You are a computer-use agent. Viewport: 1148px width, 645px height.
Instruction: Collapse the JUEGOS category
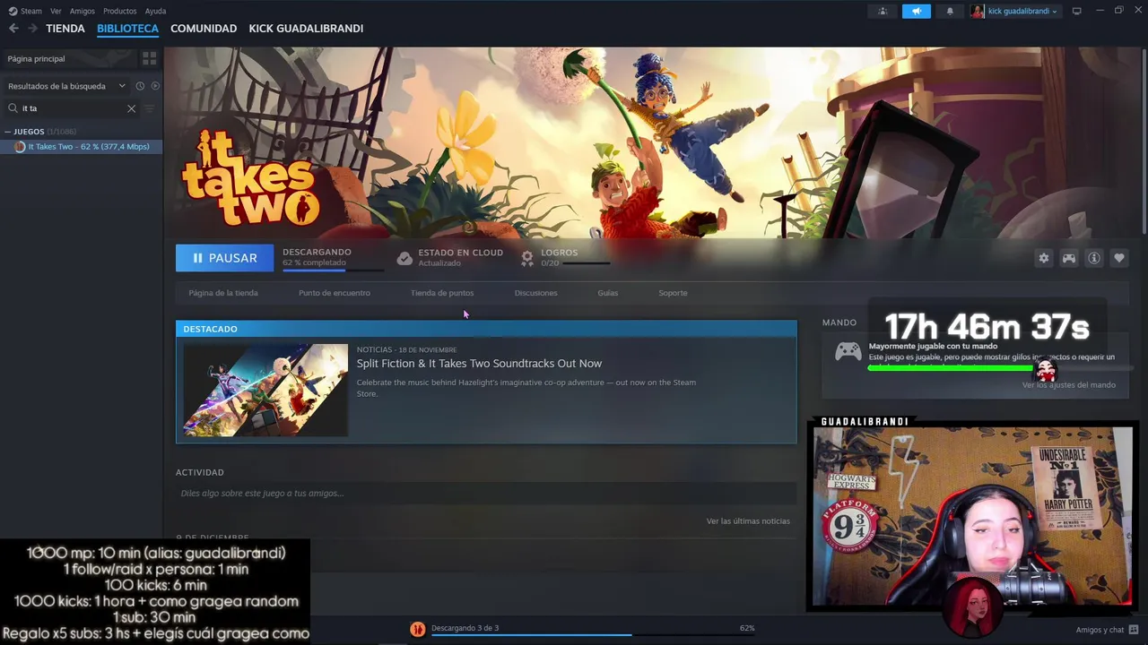[x=8, y=132]
